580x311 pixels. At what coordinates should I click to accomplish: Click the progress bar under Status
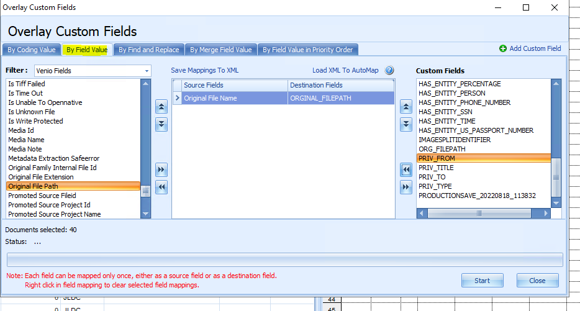(x=285, y=259)
